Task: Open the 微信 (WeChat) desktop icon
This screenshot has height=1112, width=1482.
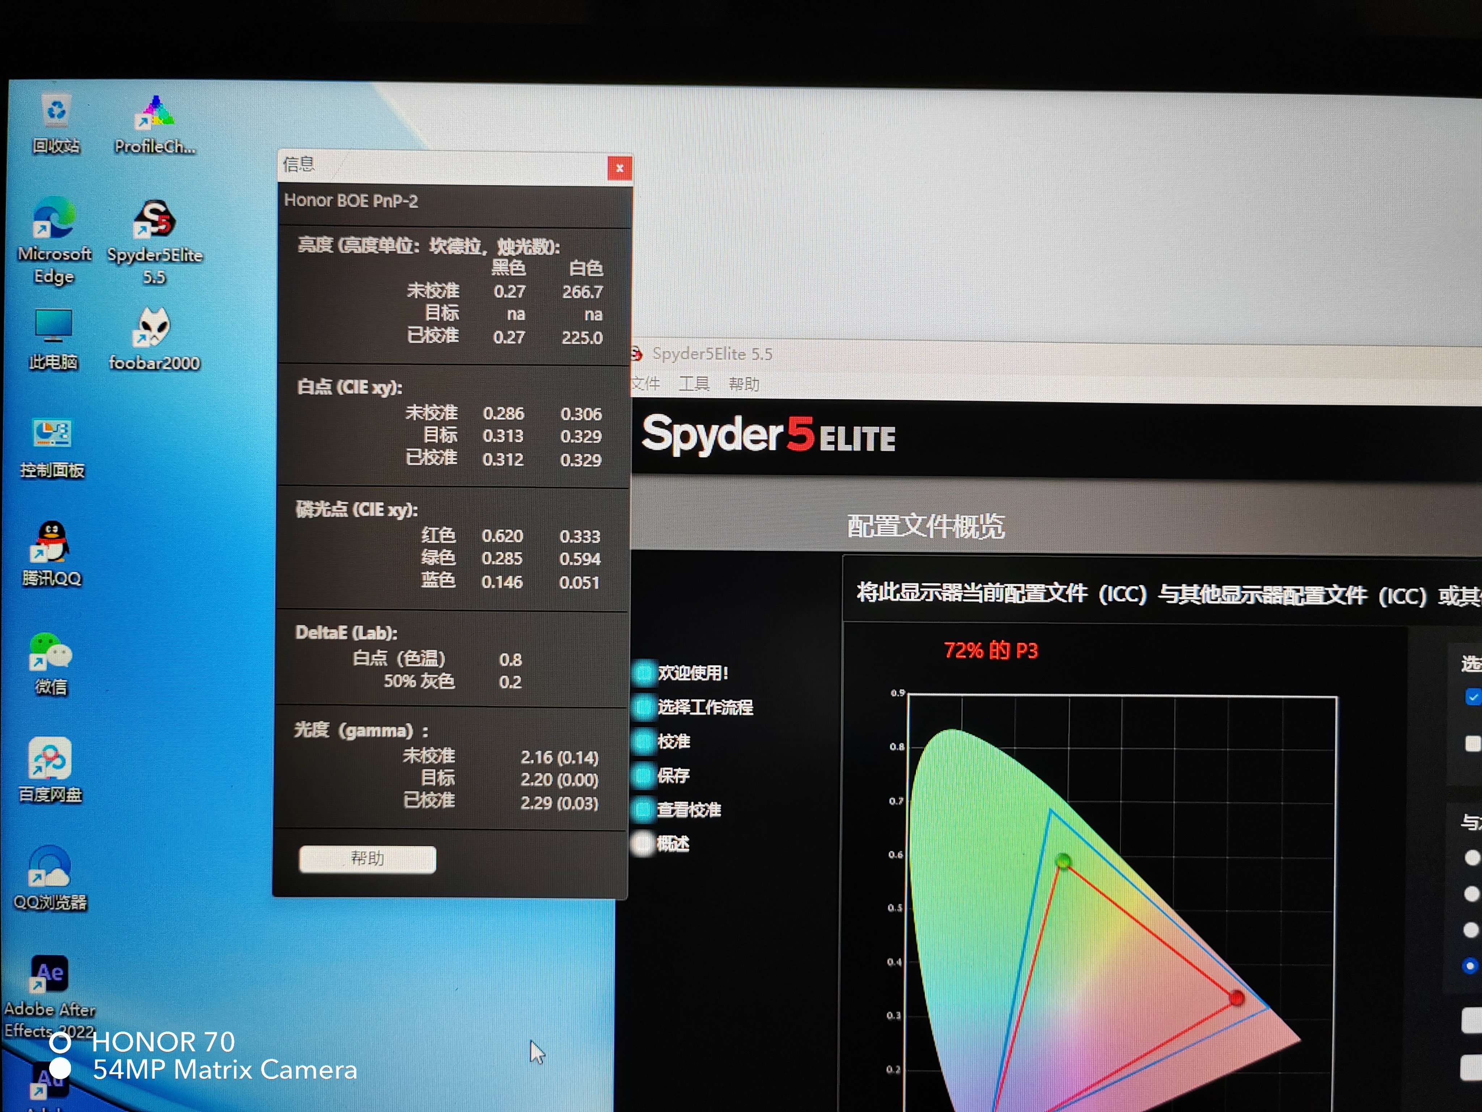Action: pyautogui.click(x=51, y=652)
